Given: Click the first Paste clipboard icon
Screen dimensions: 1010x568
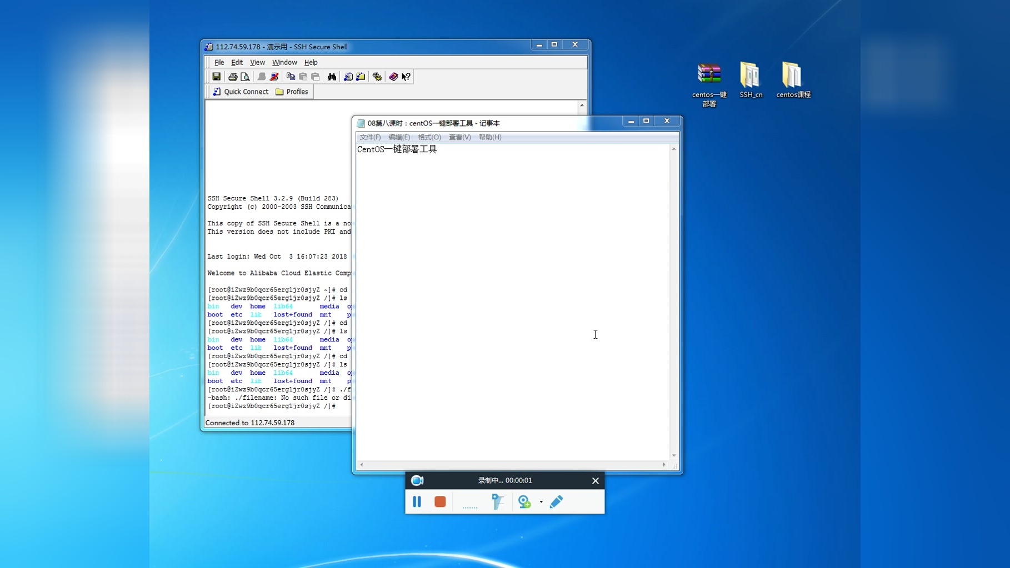Looking at the screenshot, I should coord(303,77).
